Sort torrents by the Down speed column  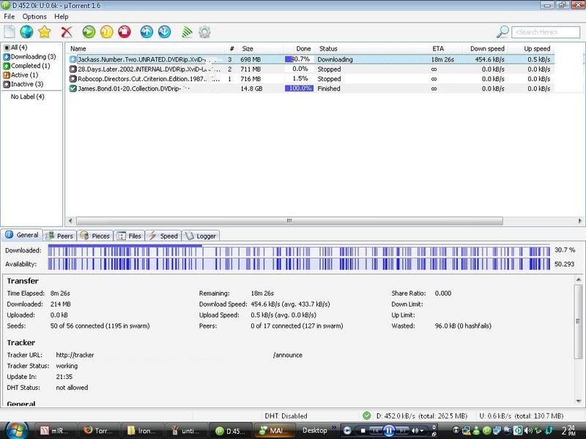point(487,48)
